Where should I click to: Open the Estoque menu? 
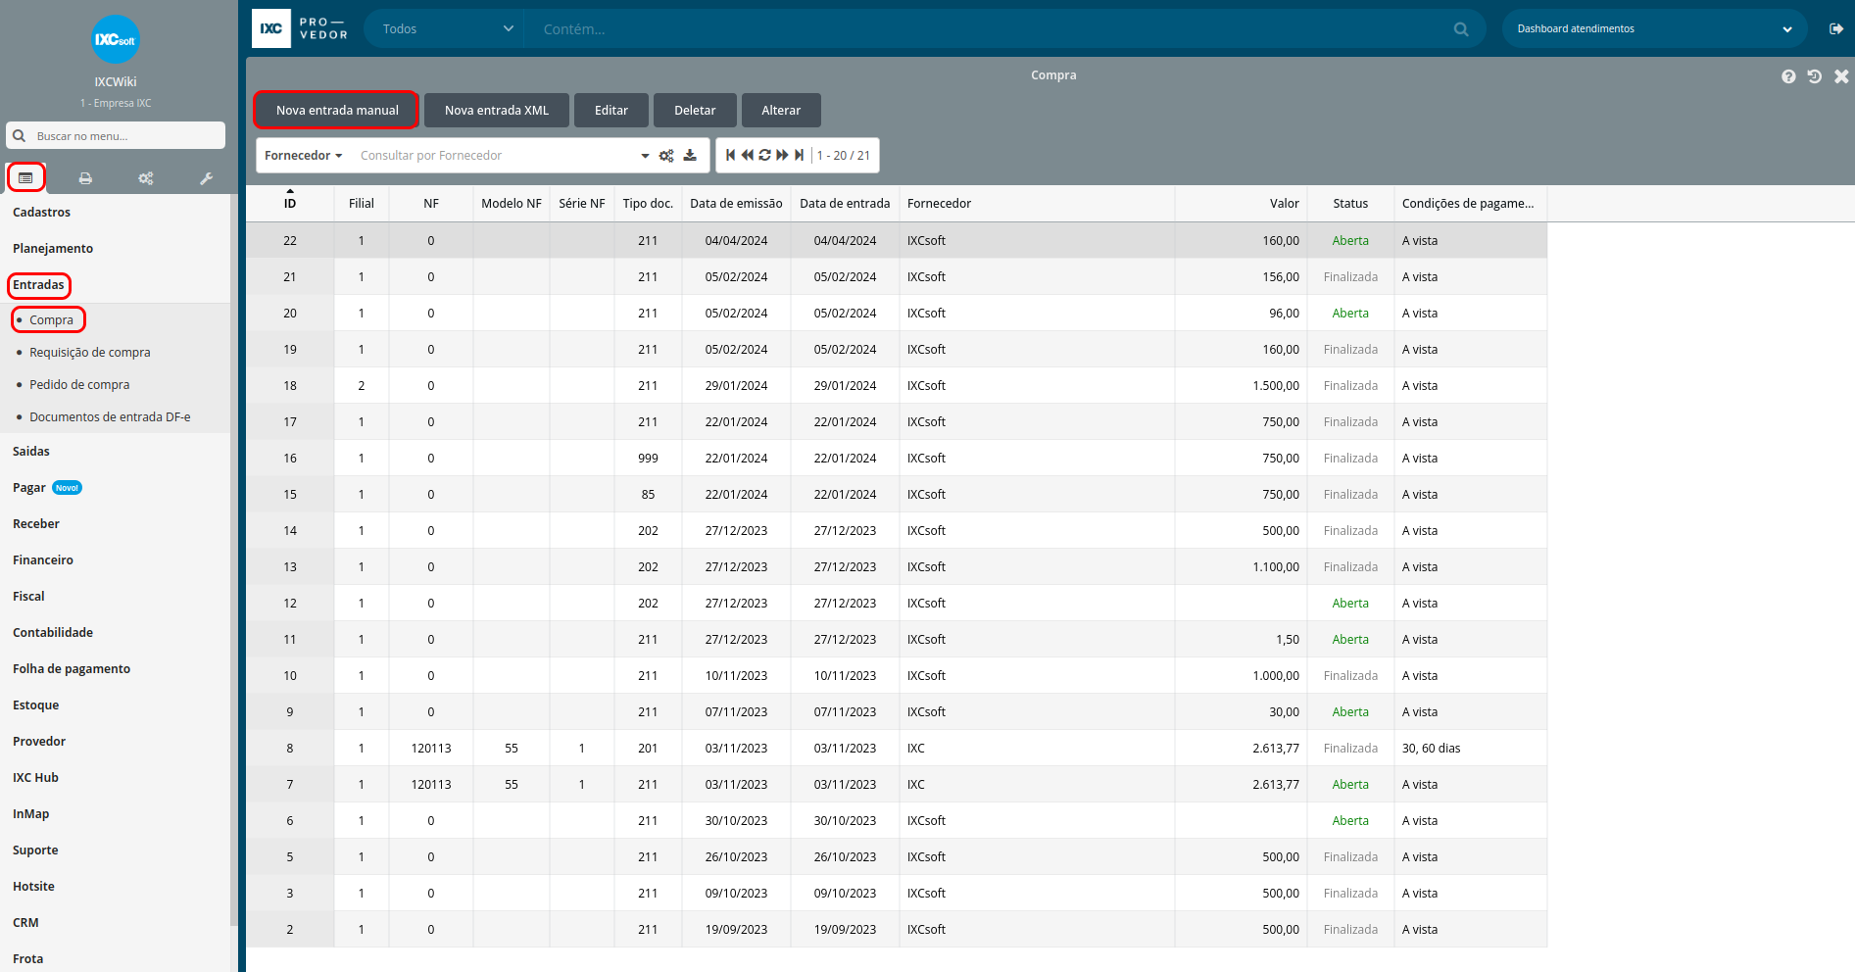[35, 705]
